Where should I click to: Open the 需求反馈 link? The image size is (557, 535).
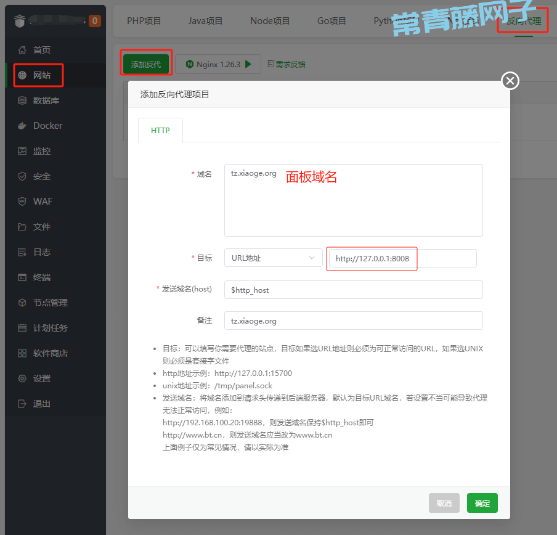290,64
